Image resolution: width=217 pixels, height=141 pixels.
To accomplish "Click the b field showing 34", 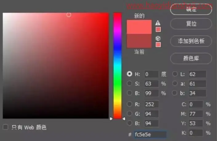I will (x=197, y=93).
